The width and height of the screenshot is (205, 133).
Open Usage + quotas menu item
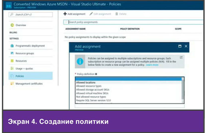tap(31, 69)
